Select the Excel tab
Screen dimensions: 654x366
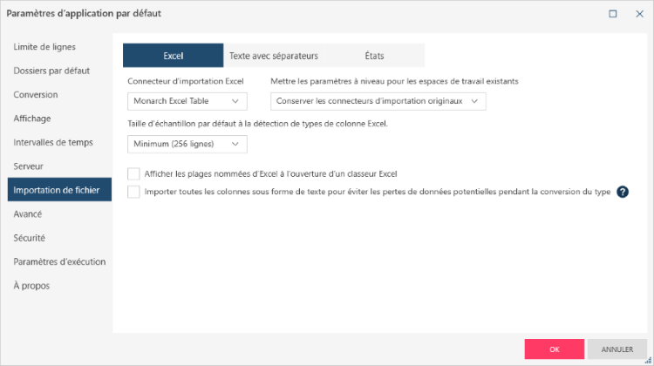pos(173,56)
